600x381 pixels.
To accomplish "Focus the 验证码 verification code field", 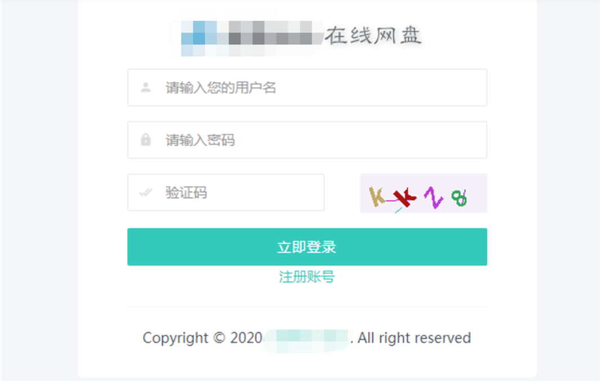I will (x=226, y=192).
